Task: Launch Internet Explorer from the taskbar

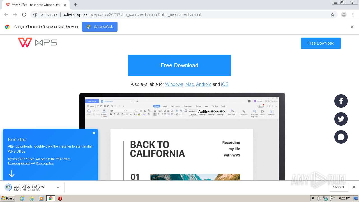Action: [22, 198]
